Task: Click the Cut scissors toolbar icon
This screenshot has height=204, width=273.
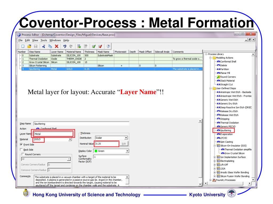Action: pyautogui.click(x=43, y=46)
